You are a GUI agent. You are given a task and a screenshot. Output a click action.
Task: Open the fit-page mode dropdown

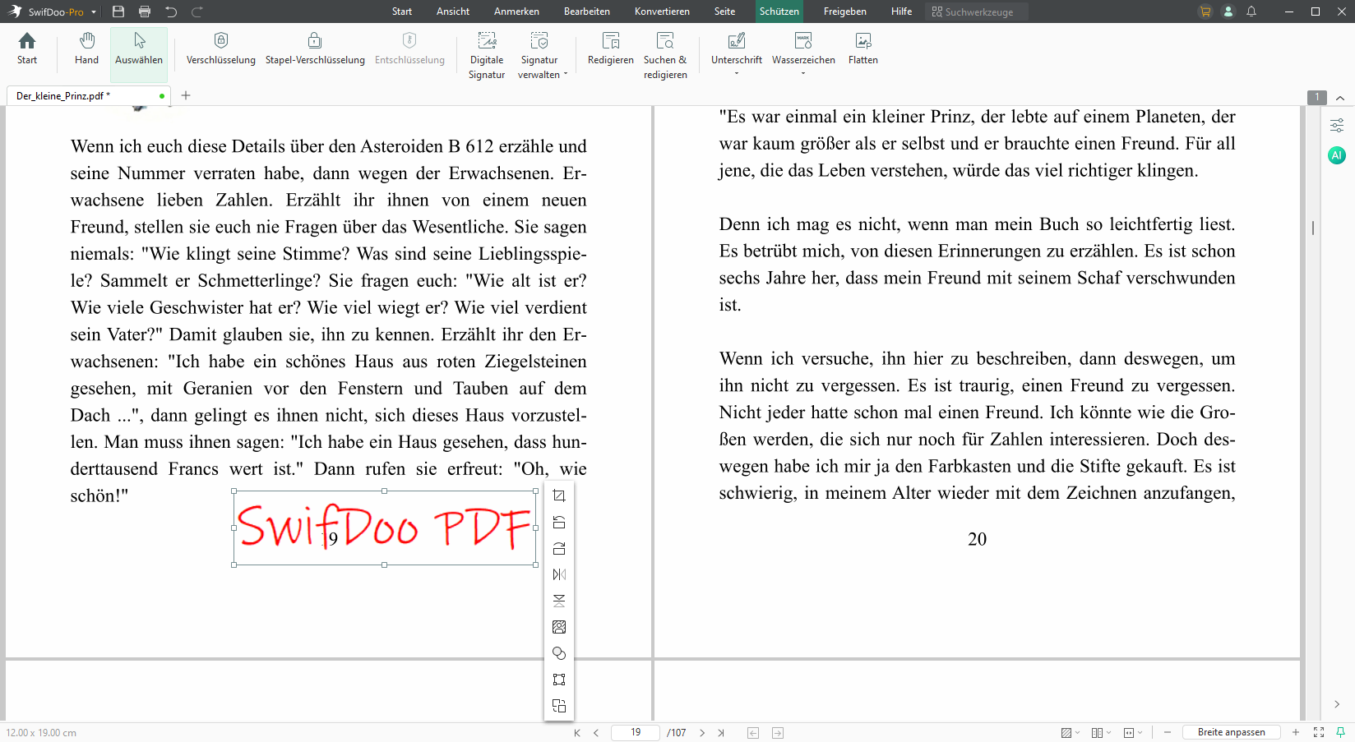coord(1133,732)
